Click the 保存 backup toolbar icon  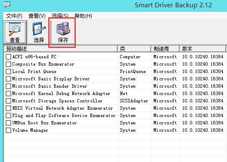63,32
